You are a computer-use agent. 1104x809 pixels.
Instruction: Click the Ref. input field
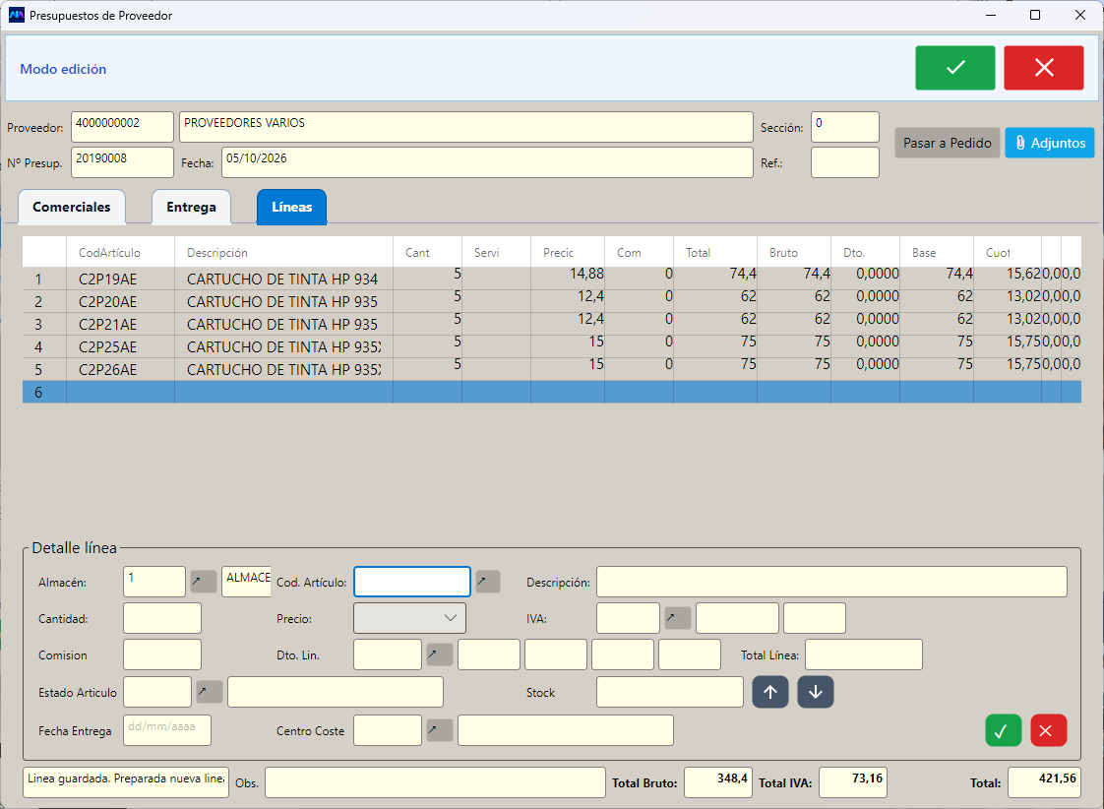[845, 162]
